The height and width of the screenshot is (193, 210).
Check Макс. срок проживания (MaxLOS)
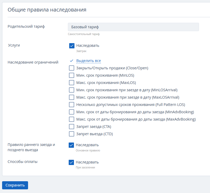pyautogui.click(x=72, y=83)
